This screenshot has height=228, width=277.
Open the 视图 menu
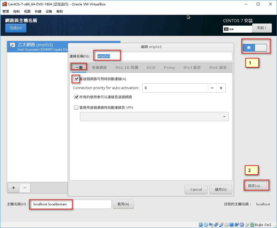pos(27,12)
